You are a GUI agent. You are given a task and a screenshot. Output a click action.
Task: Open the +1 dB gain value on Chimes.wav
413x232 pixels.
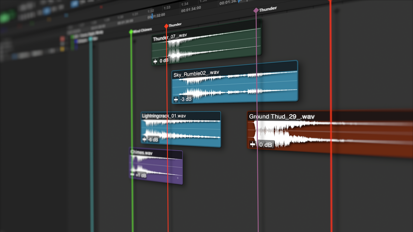click(141, 175)
